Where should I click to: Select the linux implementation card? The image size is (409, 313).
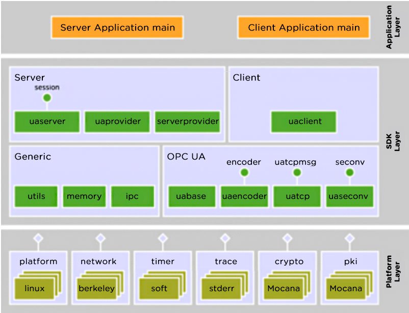pos(35,289)
